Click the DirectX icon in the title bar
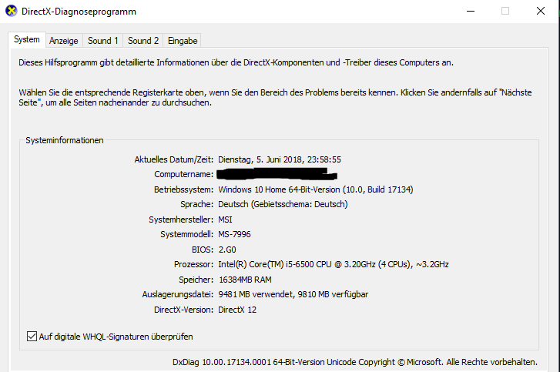Viewport: 560px width, 372px height. [x=11, y=11]
